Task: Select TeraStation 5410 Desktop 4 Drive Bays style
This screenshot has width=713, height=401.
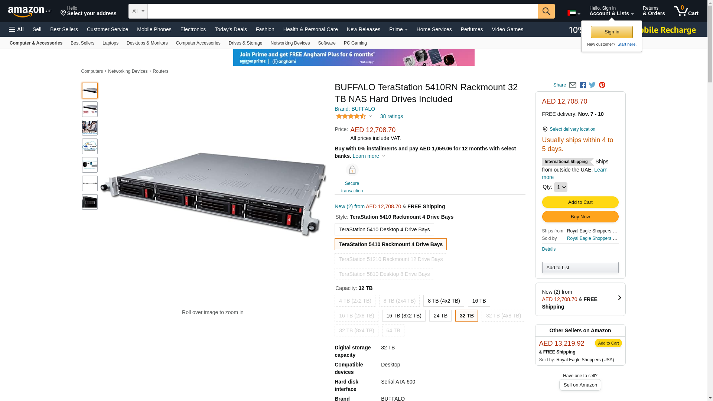Action: [384, 229]
